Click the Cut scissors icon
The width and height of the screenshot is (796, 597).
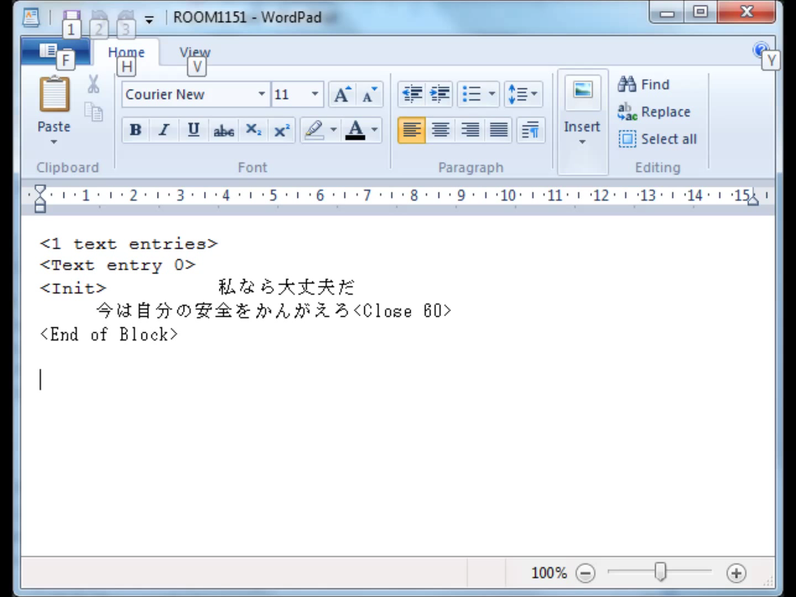click(93, 85)
